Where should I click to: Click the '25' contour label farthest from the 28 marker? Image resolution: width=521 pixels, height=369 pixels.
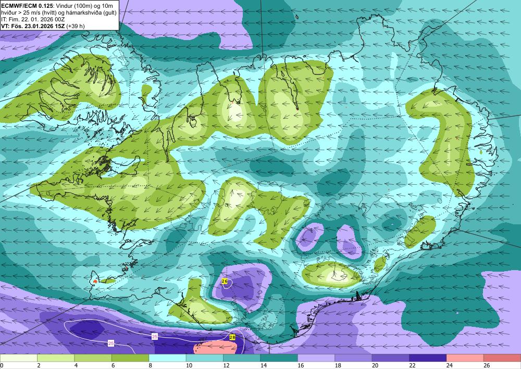click(x=111, y=343)
